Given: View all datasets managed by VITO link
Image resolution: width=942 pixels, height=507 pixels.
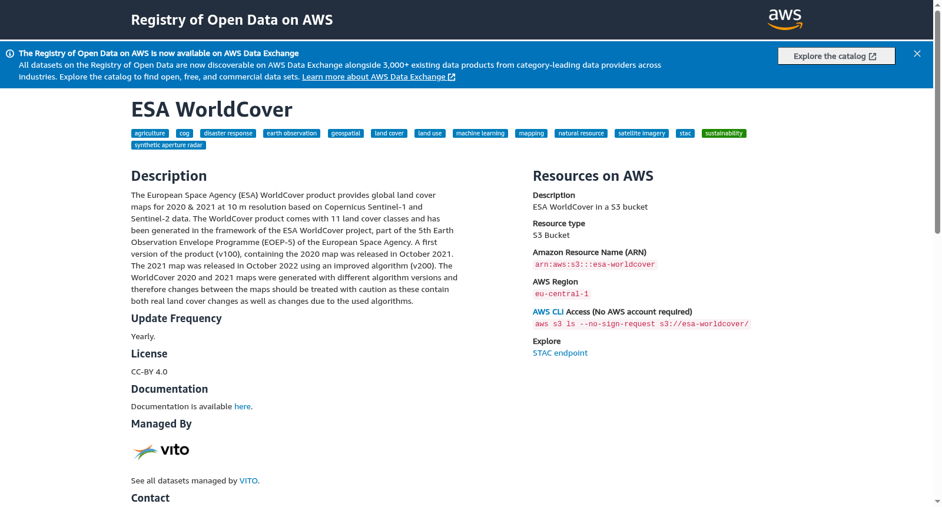Looking at the screenshot, I should pos(248,481).
